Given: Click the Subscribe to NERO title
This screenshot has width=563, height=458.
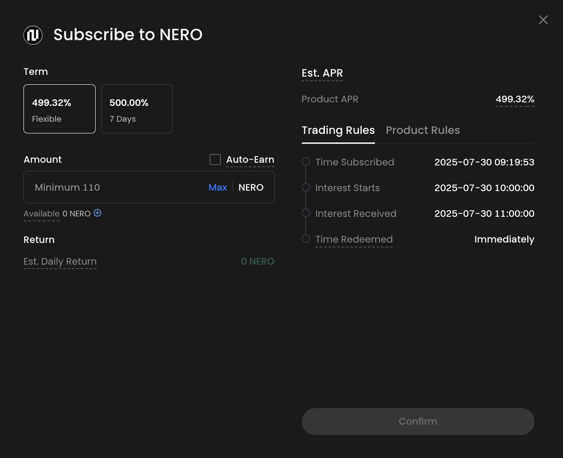Looking at the screenshot, I should pyautogui.click(x=128, y=35).
